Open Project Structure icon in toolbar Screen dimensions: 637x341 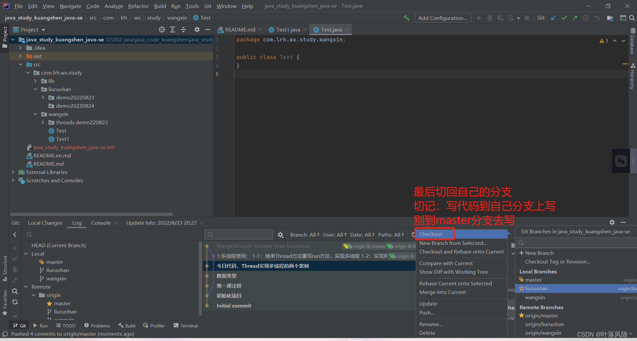tap(610, 18)
